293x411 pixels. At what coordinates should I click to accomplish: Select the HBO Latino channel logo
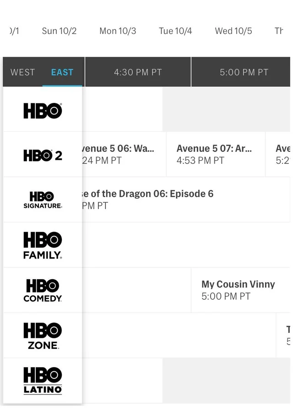tap(42, 380)
